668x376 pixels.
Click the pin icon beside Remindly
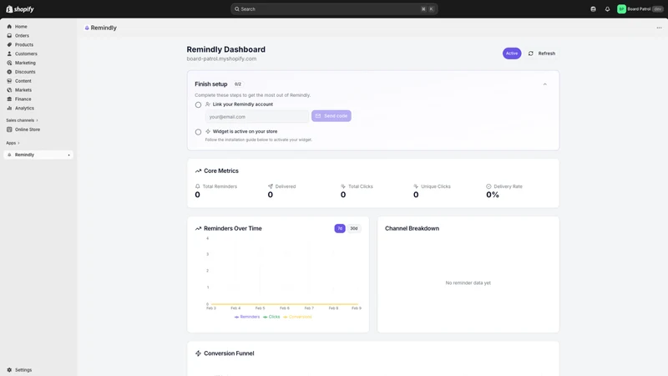pos(68,155)
